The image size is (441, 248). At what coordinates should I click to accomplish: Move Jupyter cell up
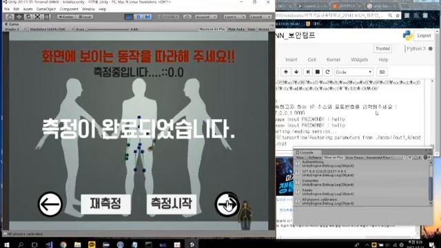click(286, 72)
